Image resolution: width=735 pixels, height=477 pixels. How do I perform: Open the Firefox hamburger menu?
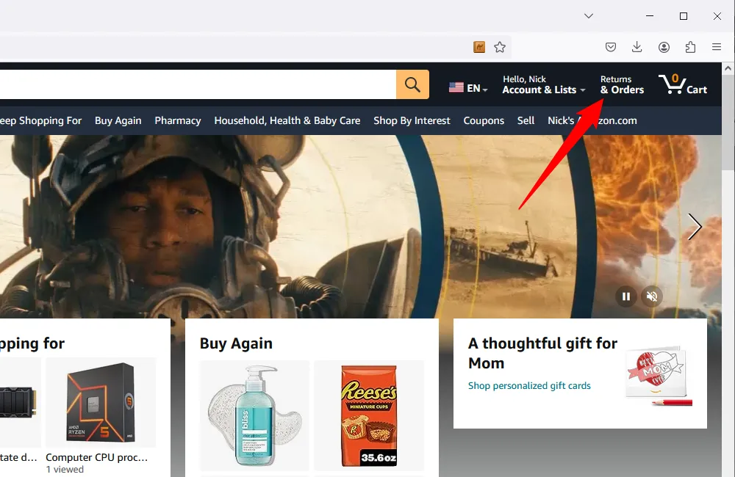pyautogui.click(x=716, y=47)
